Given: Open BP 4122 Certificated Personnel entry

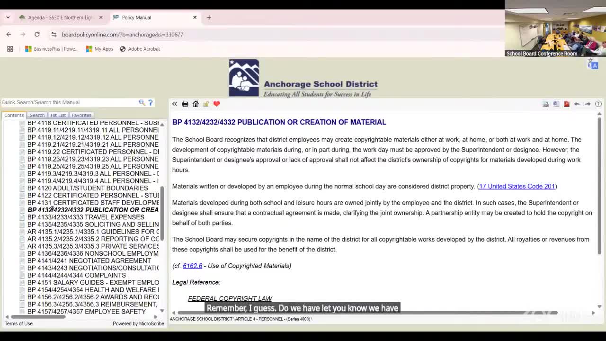Looking at the screenshot, I should click(93, 196).
